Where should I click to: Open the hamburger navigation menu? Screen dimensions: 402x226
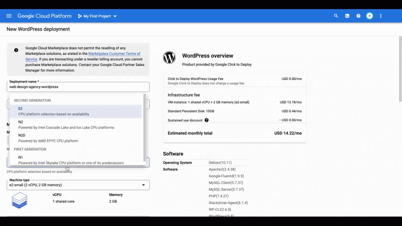(x=9, y=16)
